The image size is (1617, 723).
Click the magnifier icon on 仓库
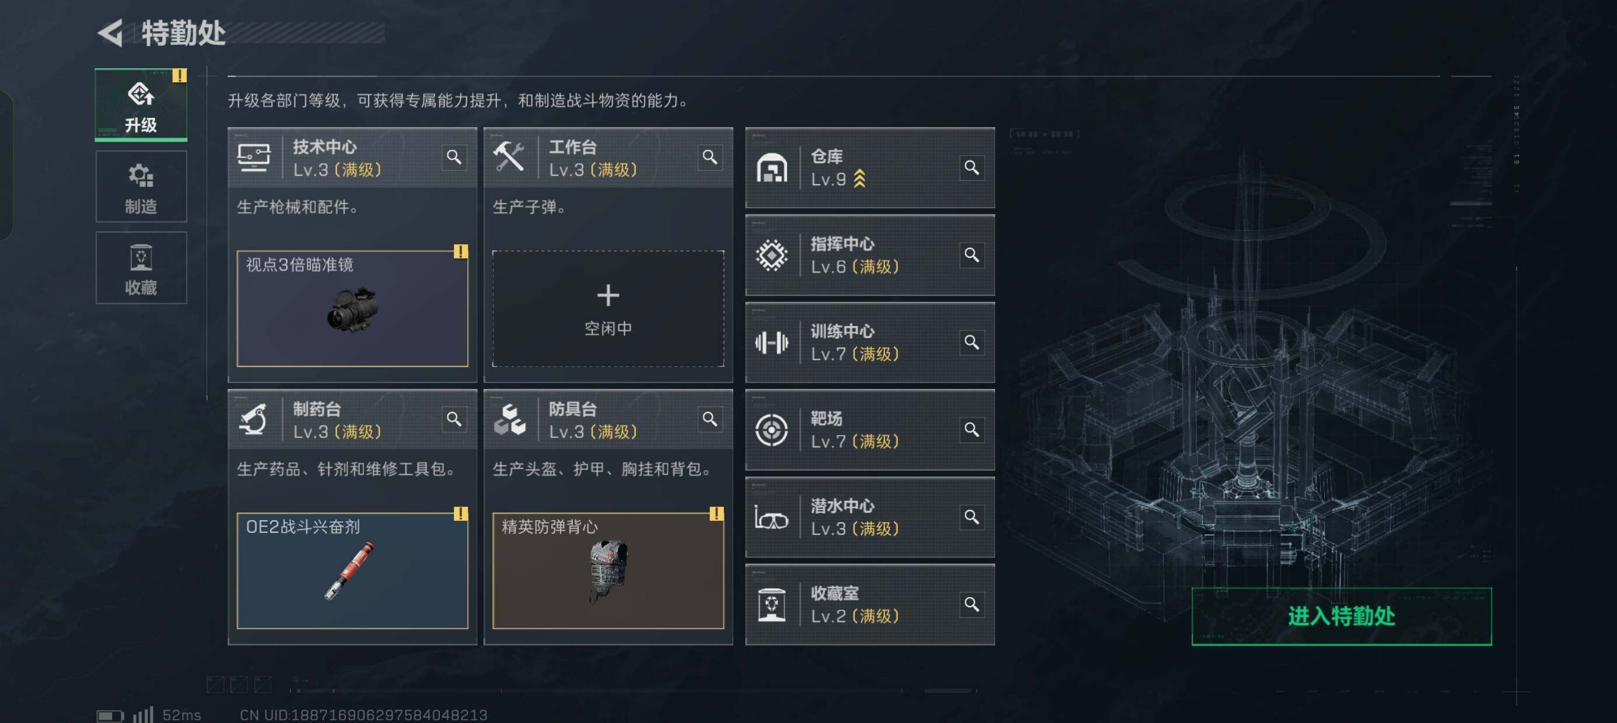[972, 167]
